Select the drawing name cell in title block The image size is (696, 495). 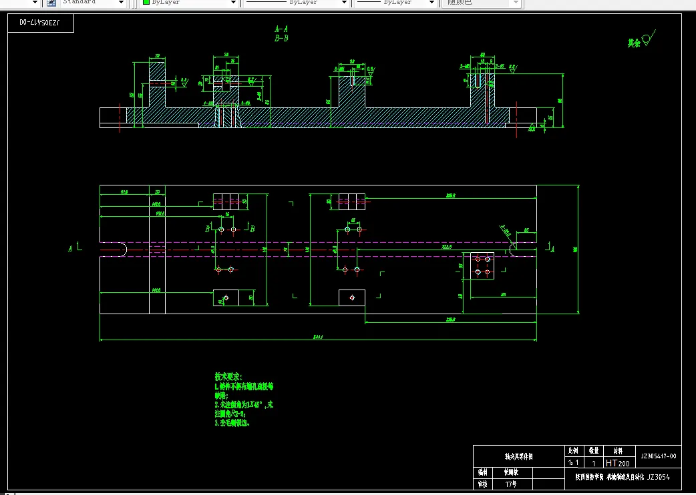[x=518, y=456]
